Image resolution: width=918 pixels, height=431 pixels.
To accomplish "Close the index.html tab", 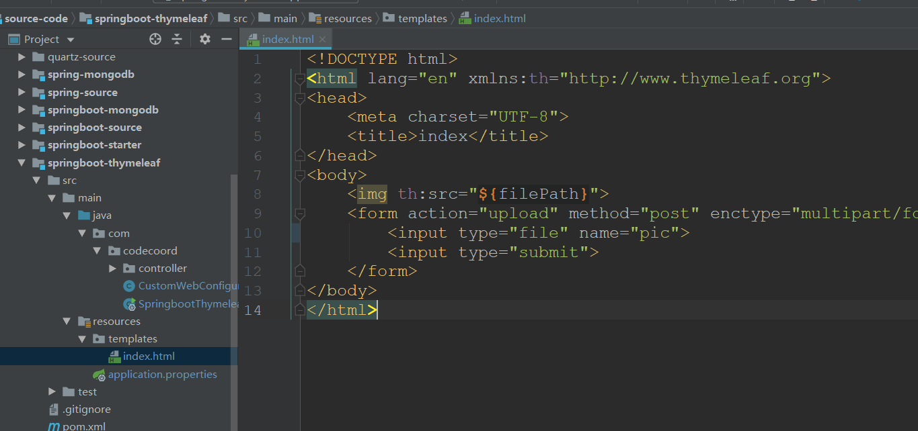I will tap(320, 39).
